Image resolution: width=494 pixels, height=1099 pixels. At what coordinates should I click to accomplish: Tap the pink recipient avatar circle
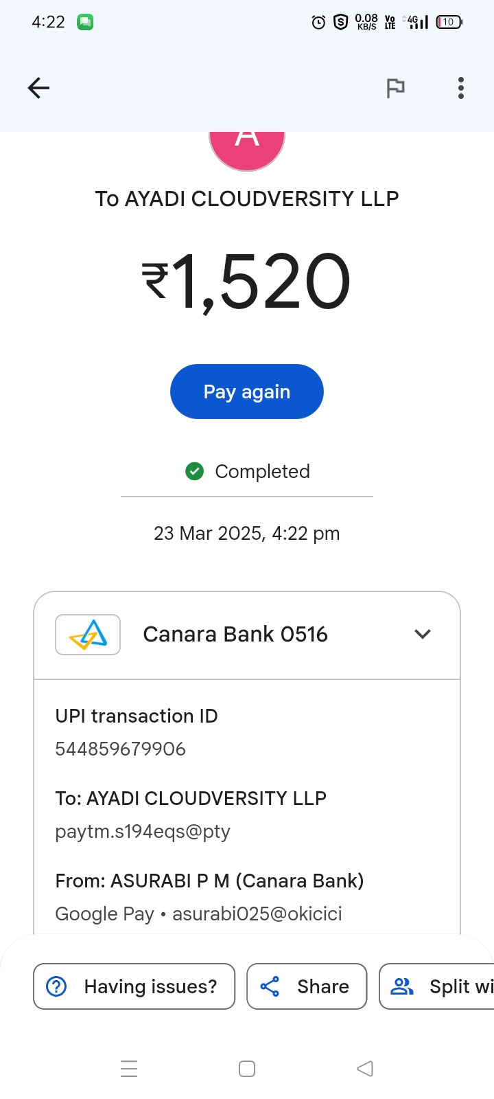[247, 147]
